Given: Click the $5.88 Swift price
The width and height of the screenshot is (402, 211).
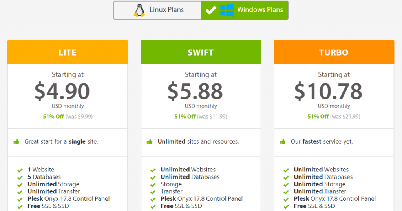Looking at the screenshot, I should pyautogui.click(x=195, y=91).
